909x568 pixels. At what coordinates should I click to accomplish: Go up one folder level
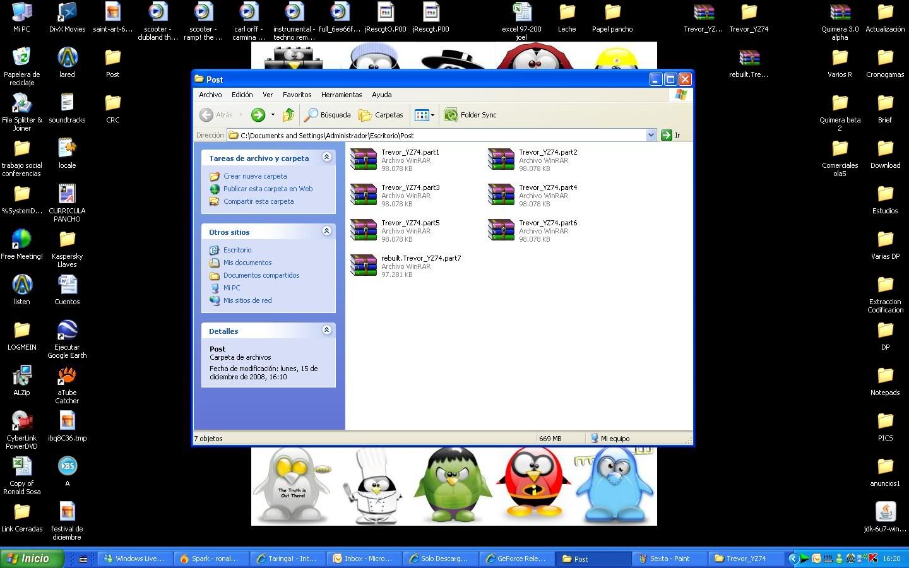[x=288, y=115]
